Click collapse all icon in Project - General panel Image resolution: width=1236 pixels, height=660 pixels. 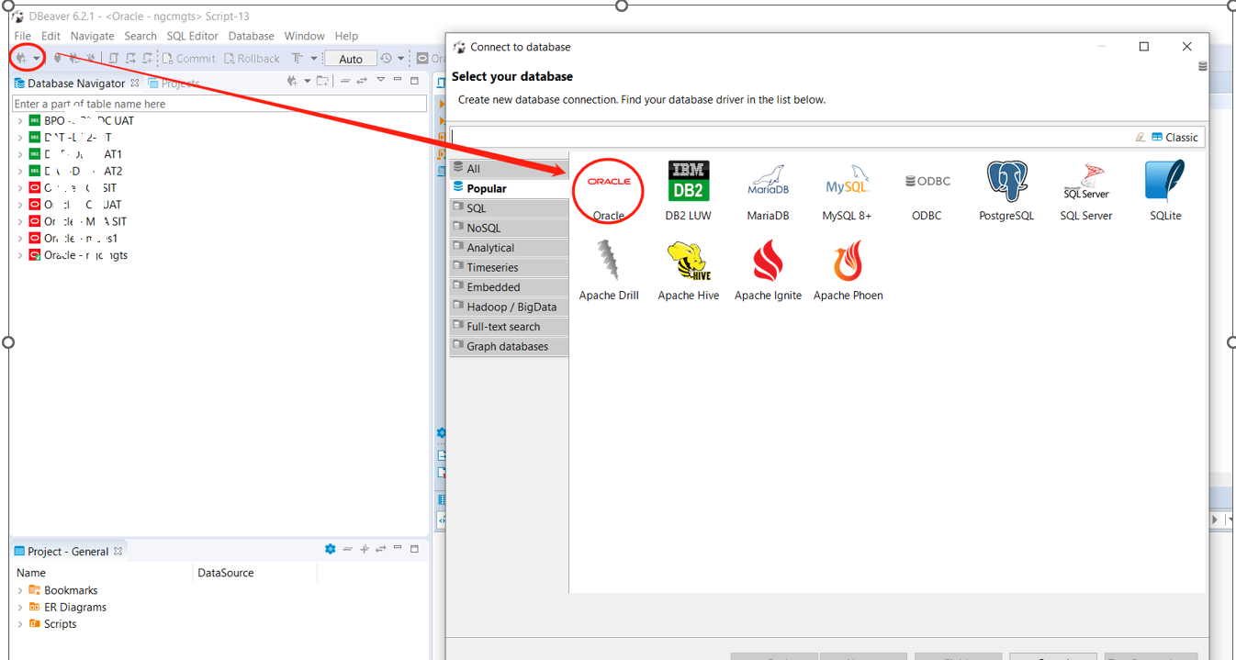pos(347,549)
